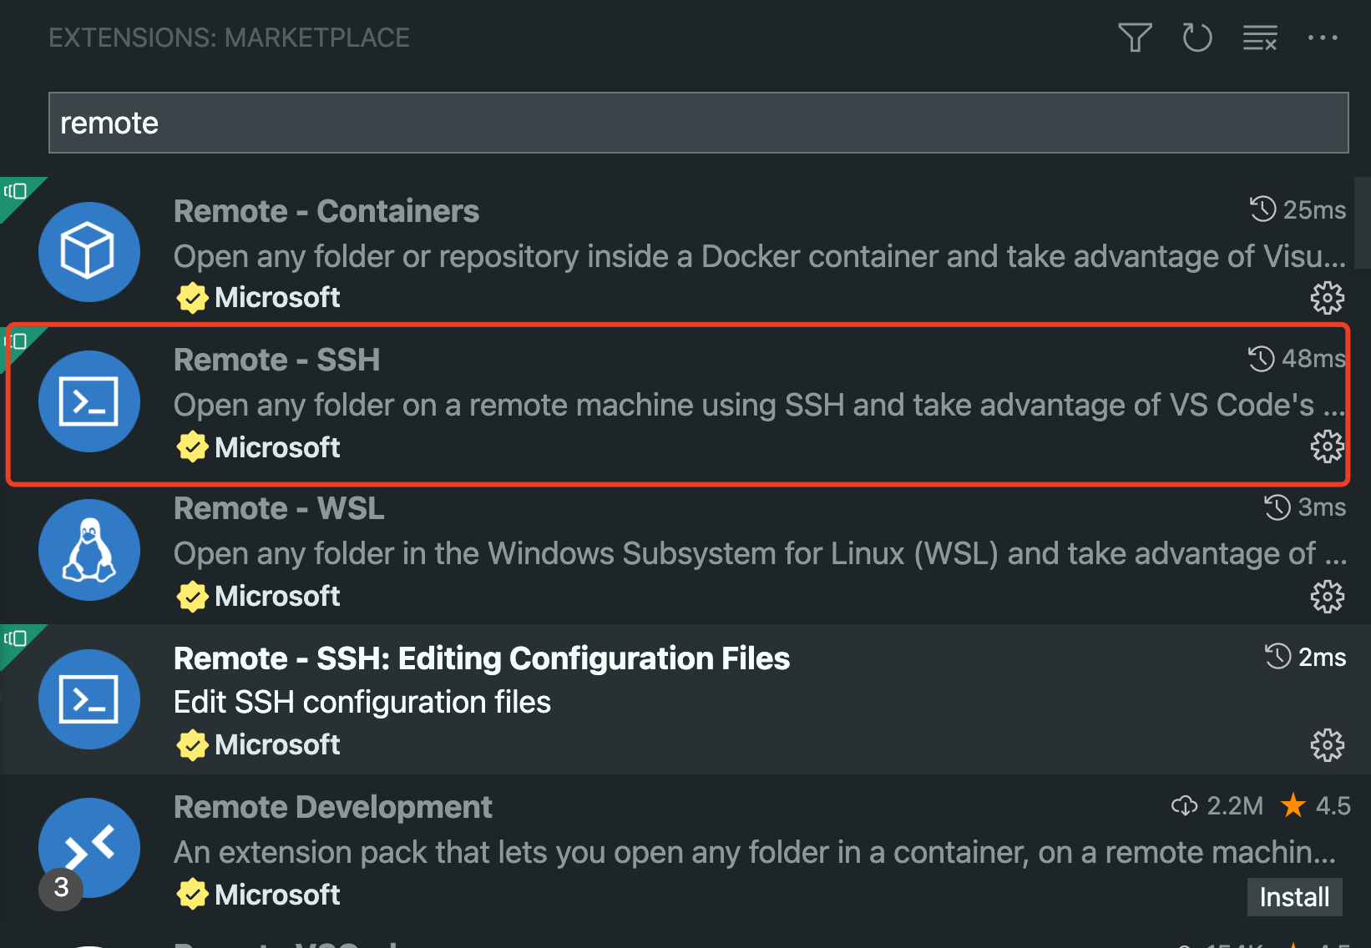
Task: Select the Remote - SSH title
Action: point(277,360)
